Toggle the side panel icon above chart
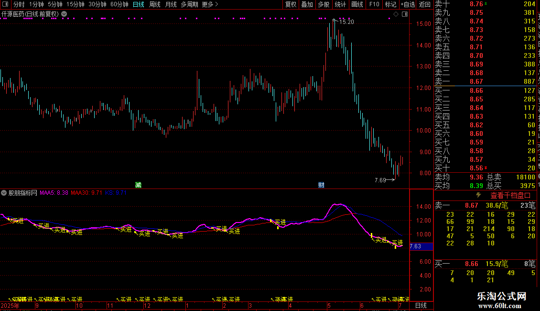Viewport: 540px width, 311px height. tap(405, 14)
